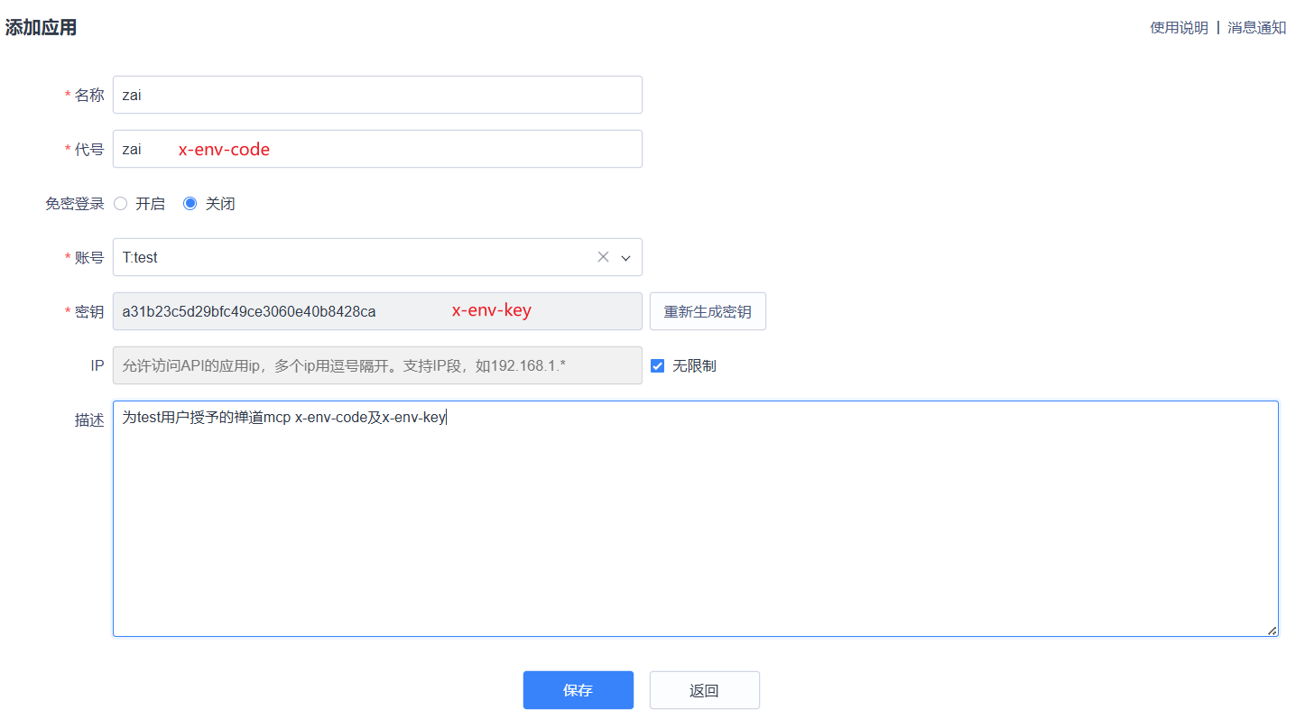Click the red x-env-key annotation text
Viewport: 1314px width, 728px height.
pos(492,310)
